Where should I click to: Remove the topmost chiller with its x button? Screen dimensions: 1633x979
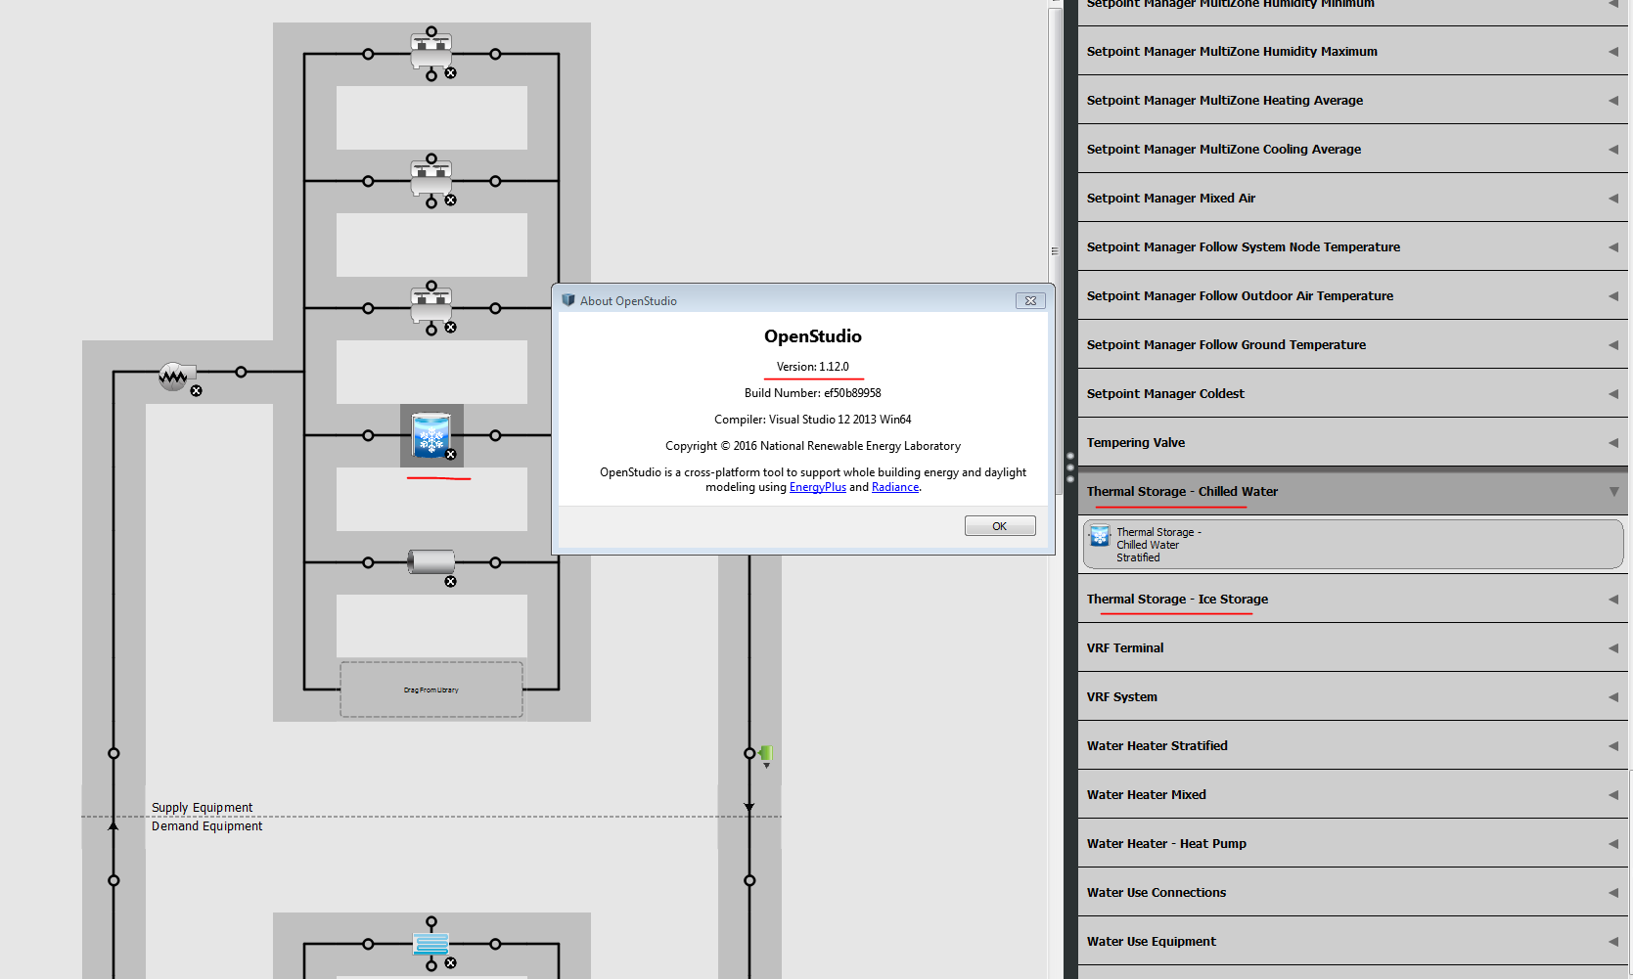(x=451, y=73)
